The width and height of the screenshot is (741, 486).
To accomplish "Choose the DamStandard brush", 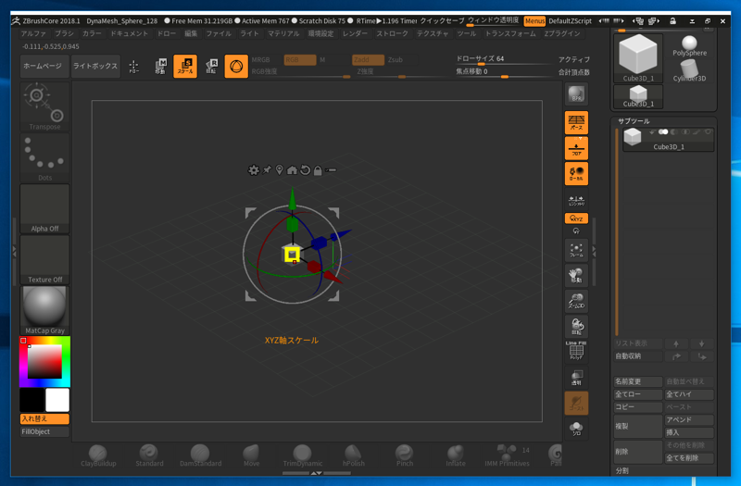I will 200,455.
